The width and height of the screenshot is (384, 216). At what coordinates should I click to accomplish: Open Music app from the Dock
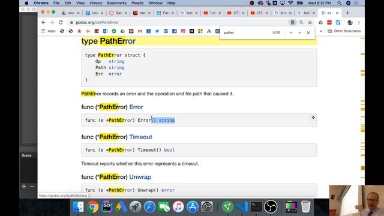tap(178, 206)
